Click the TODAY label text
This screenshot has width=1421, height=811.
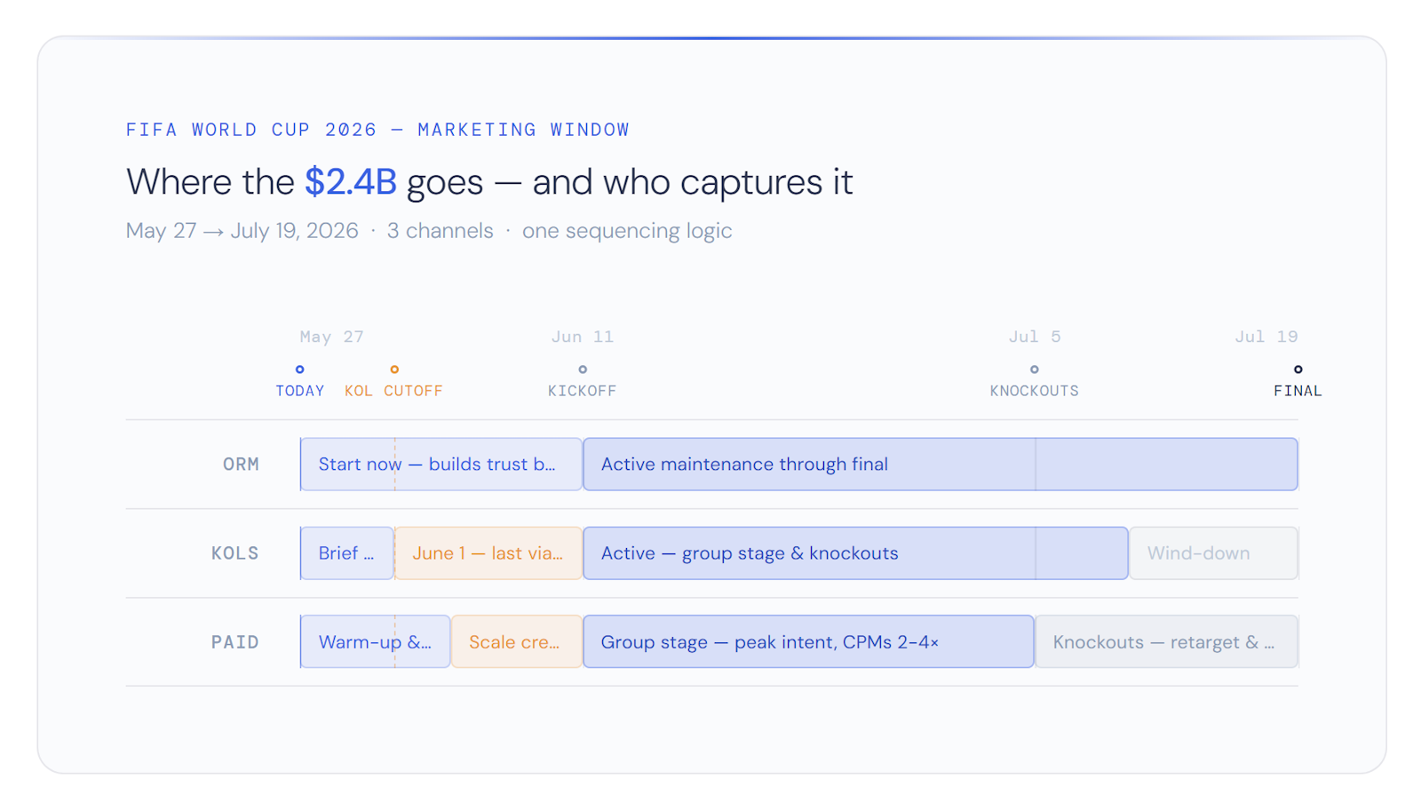tap(300, 391)
